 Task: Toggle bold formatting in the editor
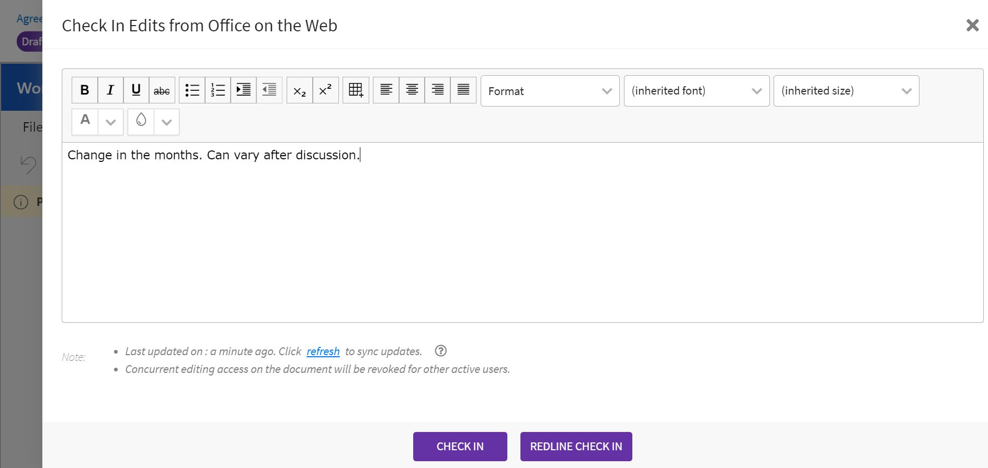(x=85, y=90)
